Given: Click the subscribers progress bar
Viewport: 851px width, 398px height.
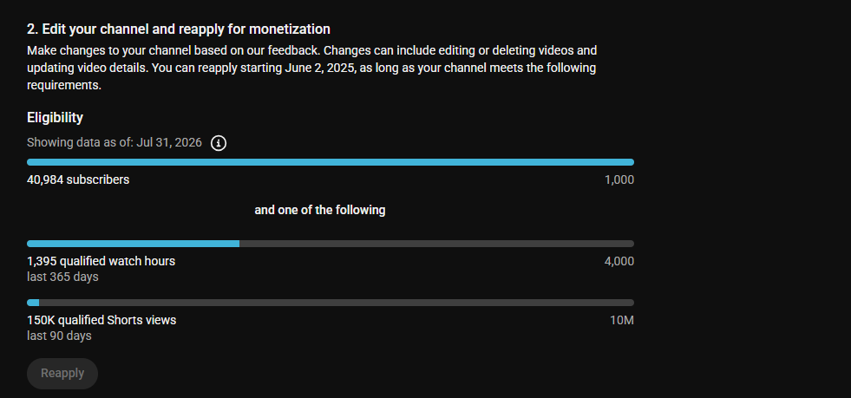Looking at the screenshot, I should pyautogui.click(x=331, y=162).
